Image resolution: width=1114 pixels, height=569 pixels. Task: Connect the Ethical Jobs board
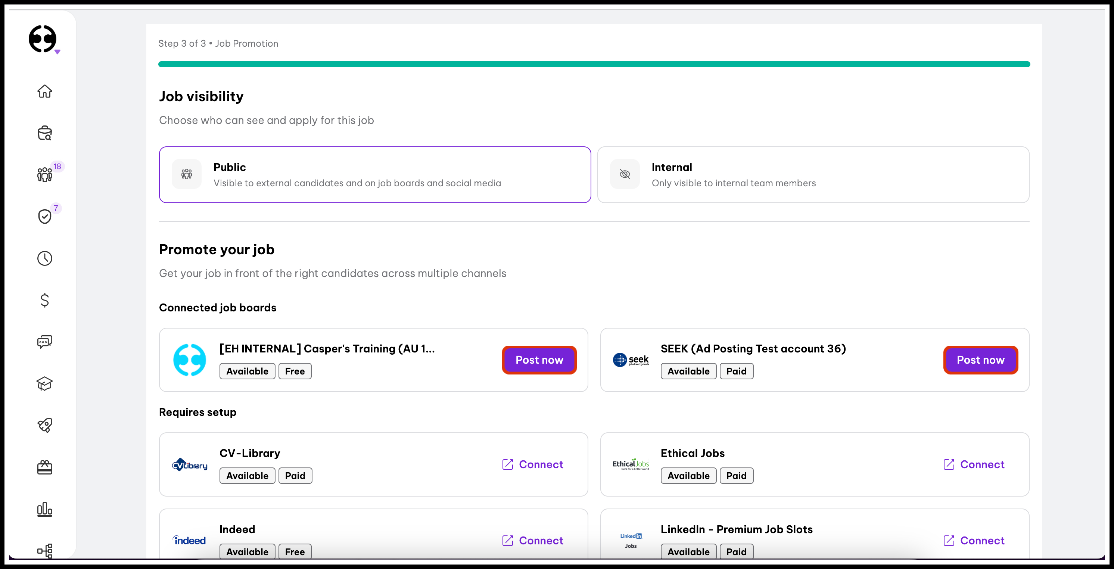974,464
